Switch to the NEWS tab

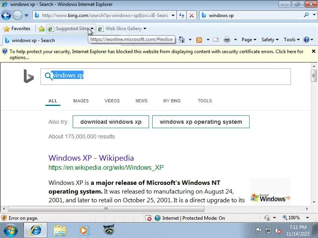(142, 101)
